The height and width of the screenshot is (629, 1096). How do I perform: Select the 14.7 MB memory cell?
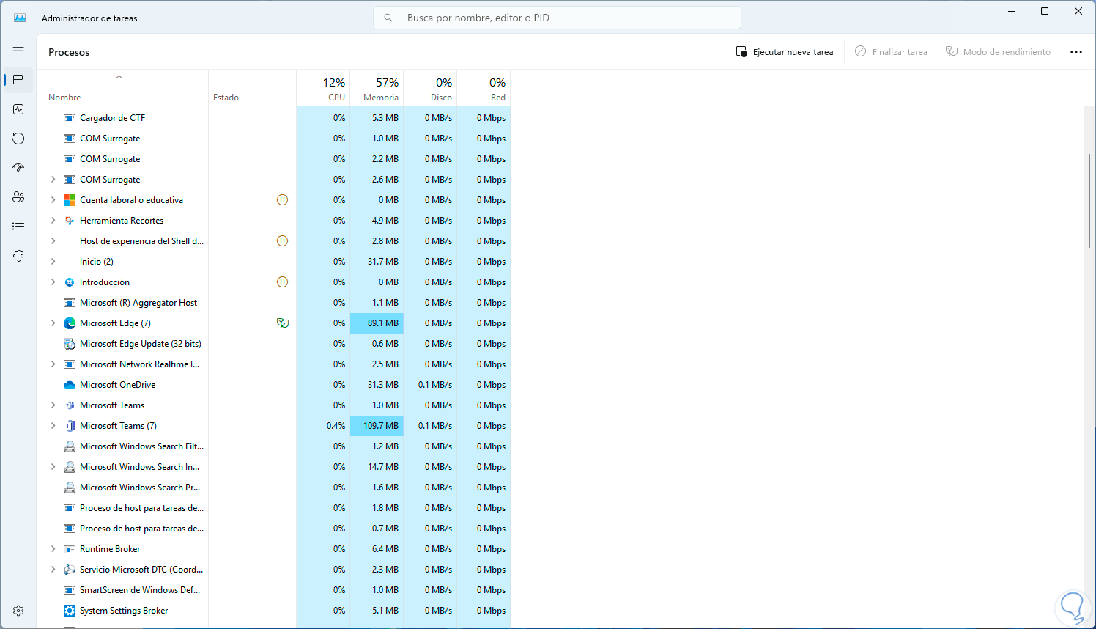click(x=377, y=467)
